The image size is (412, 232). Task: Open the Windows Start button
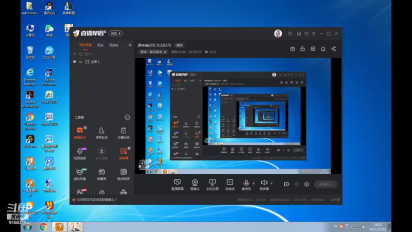(x=27, y=227)
